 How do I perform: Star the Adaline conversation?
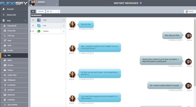click(x=33, y=31)
